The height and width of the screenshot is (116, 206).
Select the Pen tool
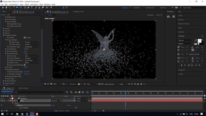click(28, 8)
